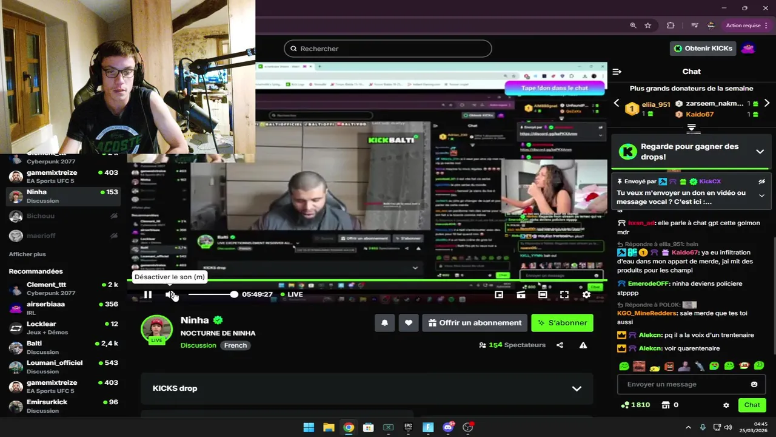
Task: Open Ninha's LIVE avatar
Action: 157,330
